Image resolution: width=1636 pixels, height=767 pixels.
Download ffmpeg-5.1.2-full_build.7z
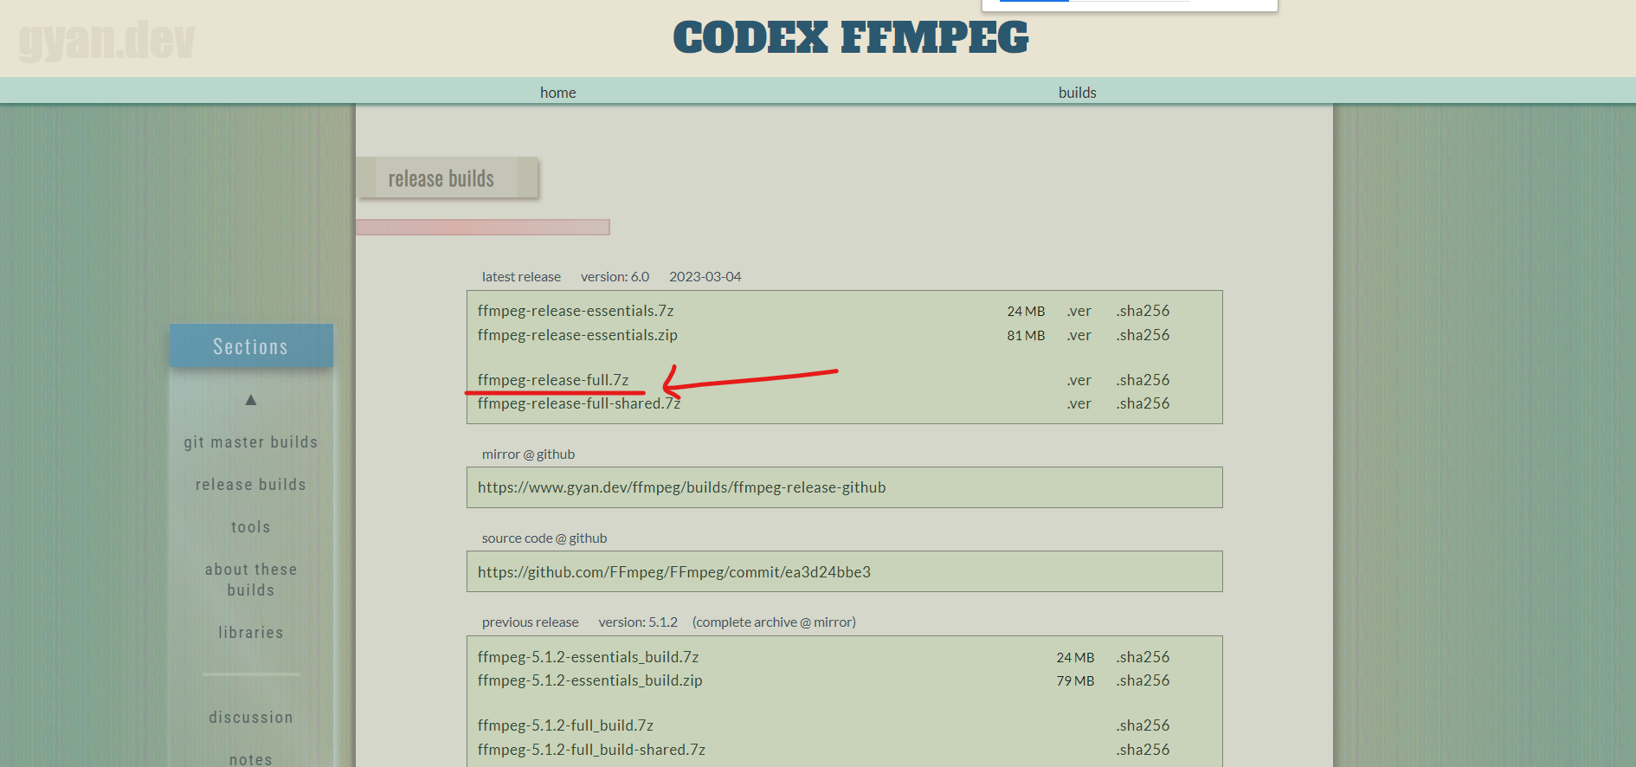coord(565,725)
